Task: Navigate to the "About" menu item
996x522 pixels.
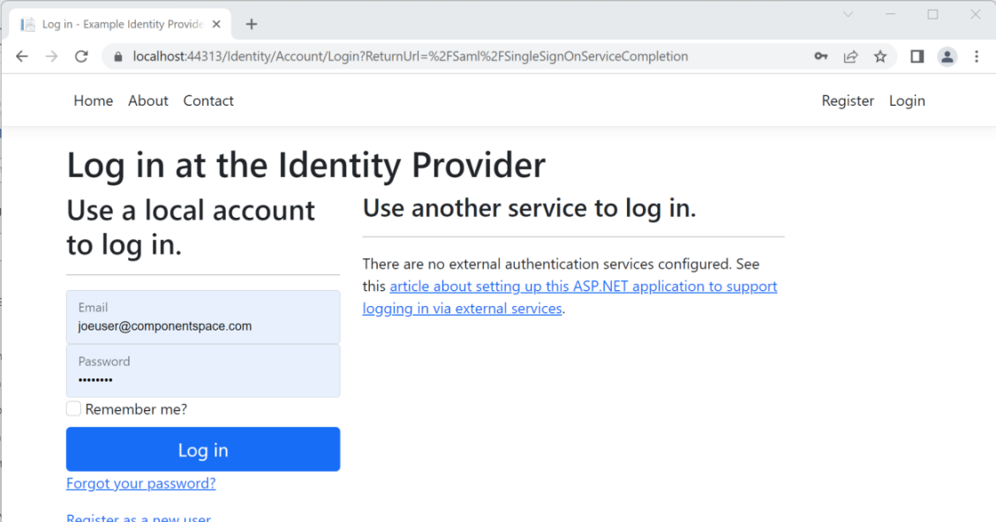Action: [147, 101]
